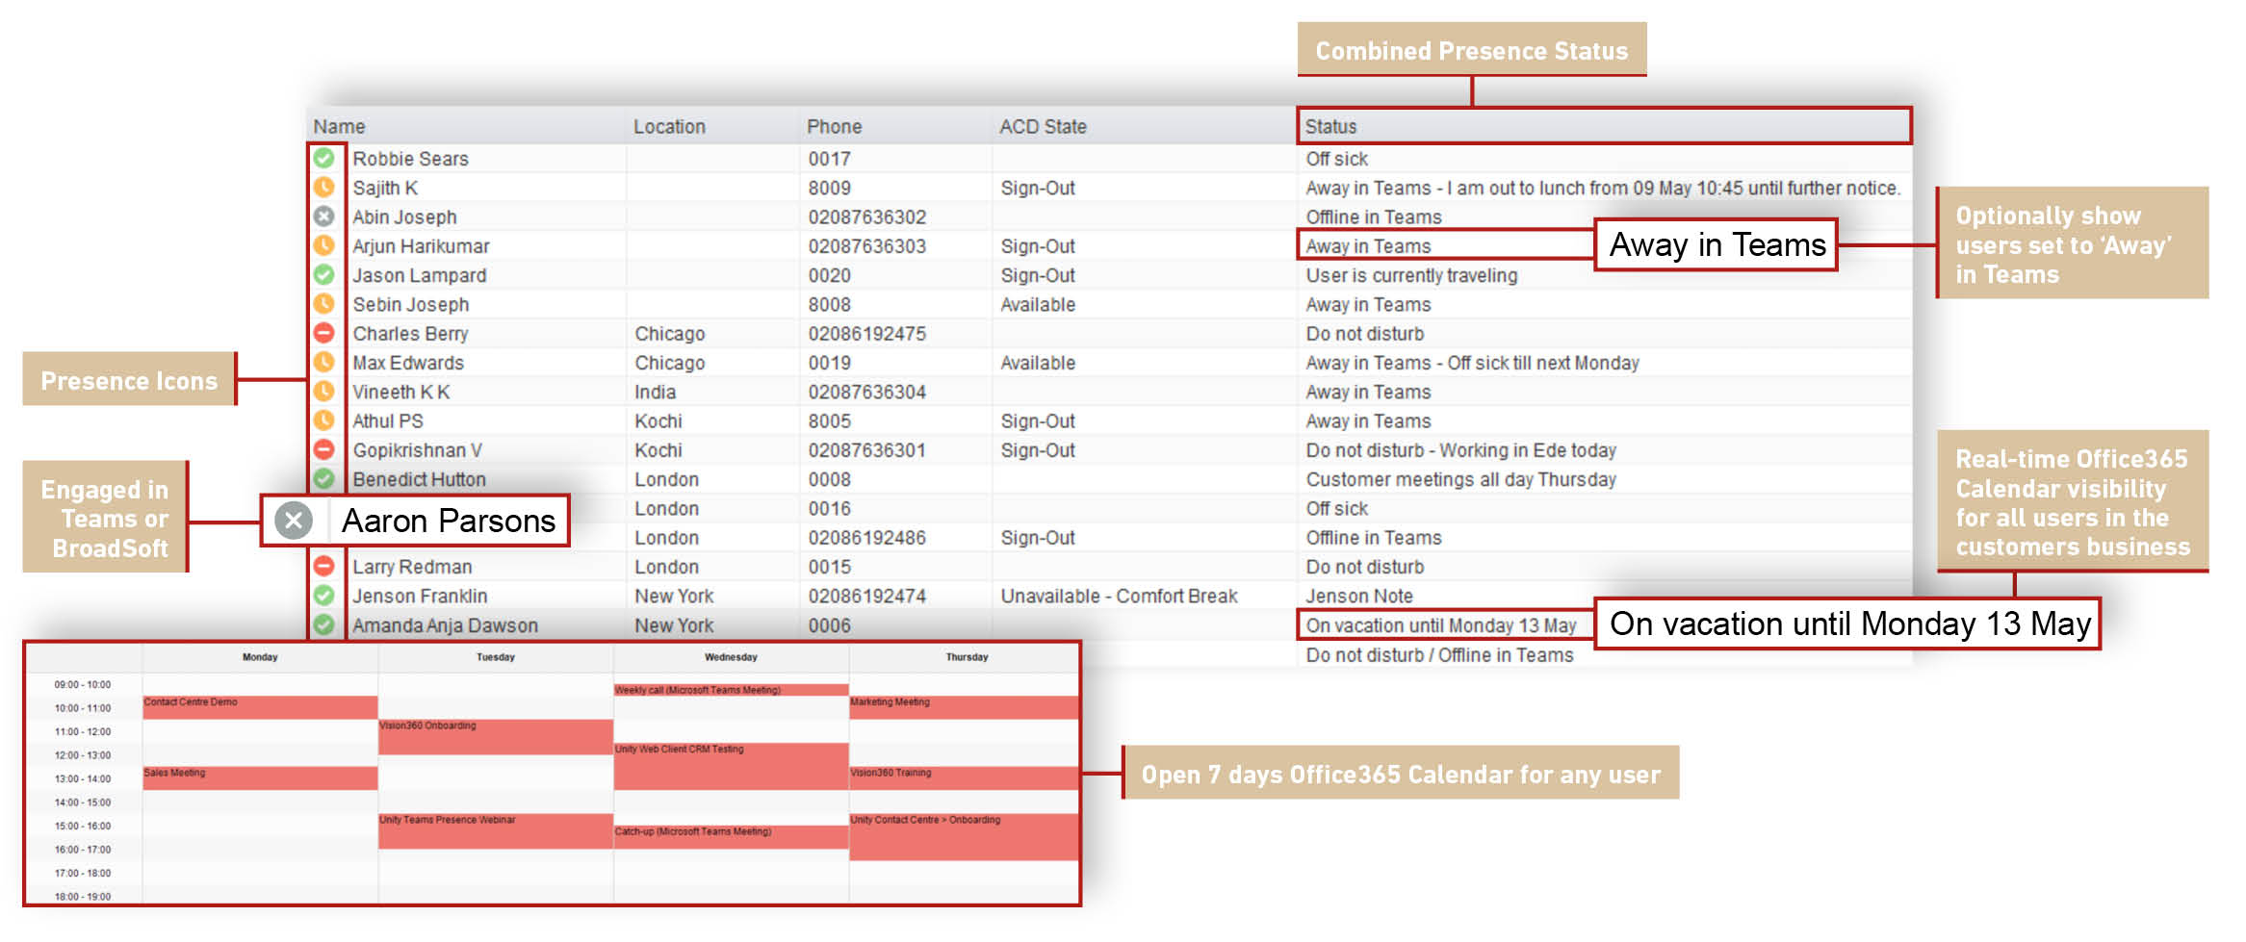Image resolution: width=2246 pixels, height=942 pixels.
Task: Select the Amanda Anja Dawson contact row
Action: tap(445, 625)
